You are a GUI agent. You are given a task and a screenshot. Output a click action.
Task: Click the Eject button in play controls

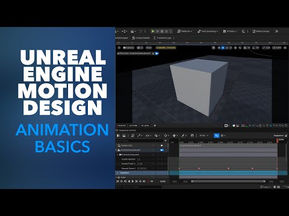166,31
